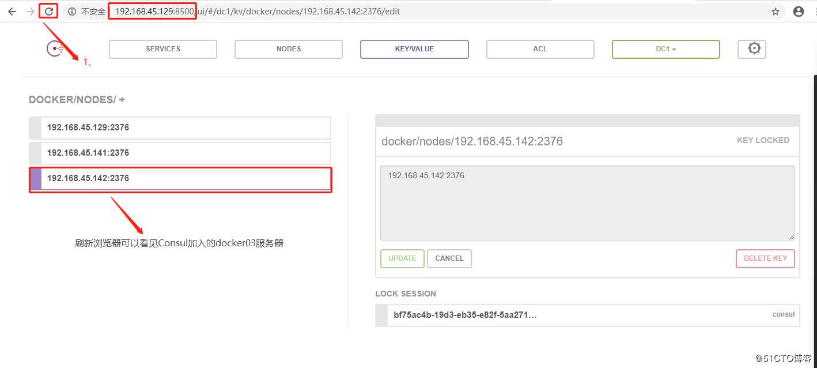This screenshot has width=817, height=368.
Task: Select key 192.168.45.129:2376
Action: (180, 127)
